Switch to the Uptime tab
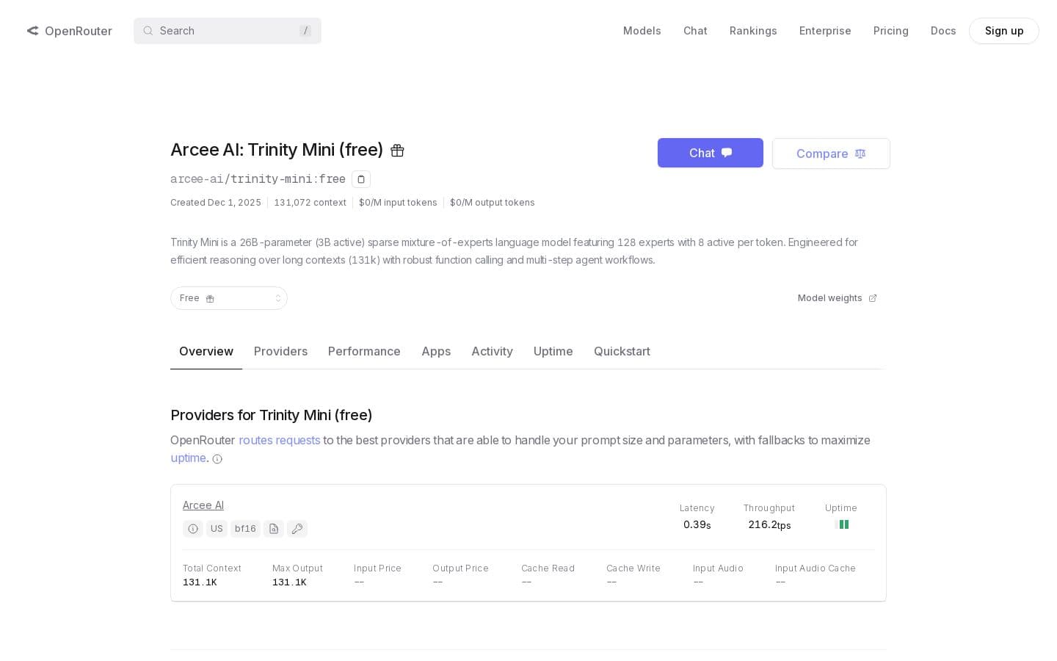The image size is (1057, 661). click(x=553, y=352)
